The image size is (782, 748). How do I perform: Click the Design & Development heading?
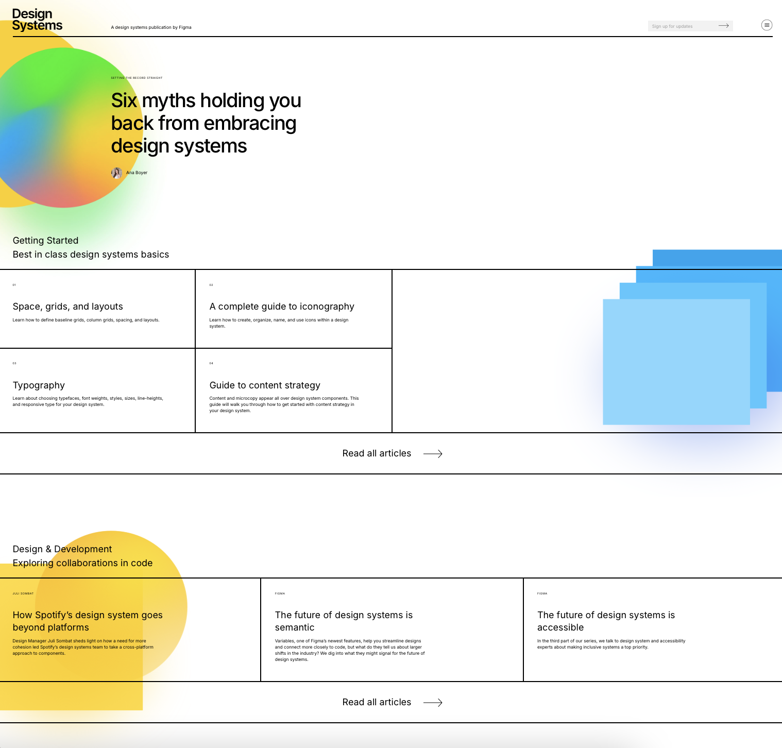[x=62, y=549]
